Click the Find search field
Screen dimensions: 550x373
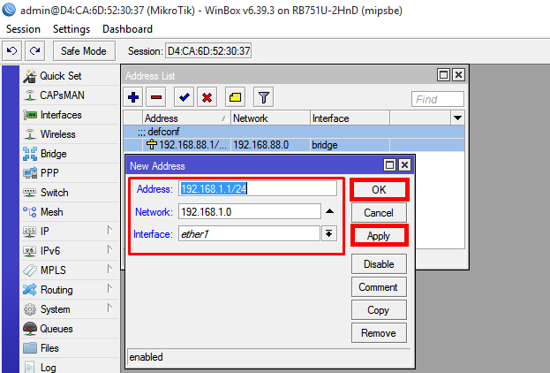click(438, 99)
